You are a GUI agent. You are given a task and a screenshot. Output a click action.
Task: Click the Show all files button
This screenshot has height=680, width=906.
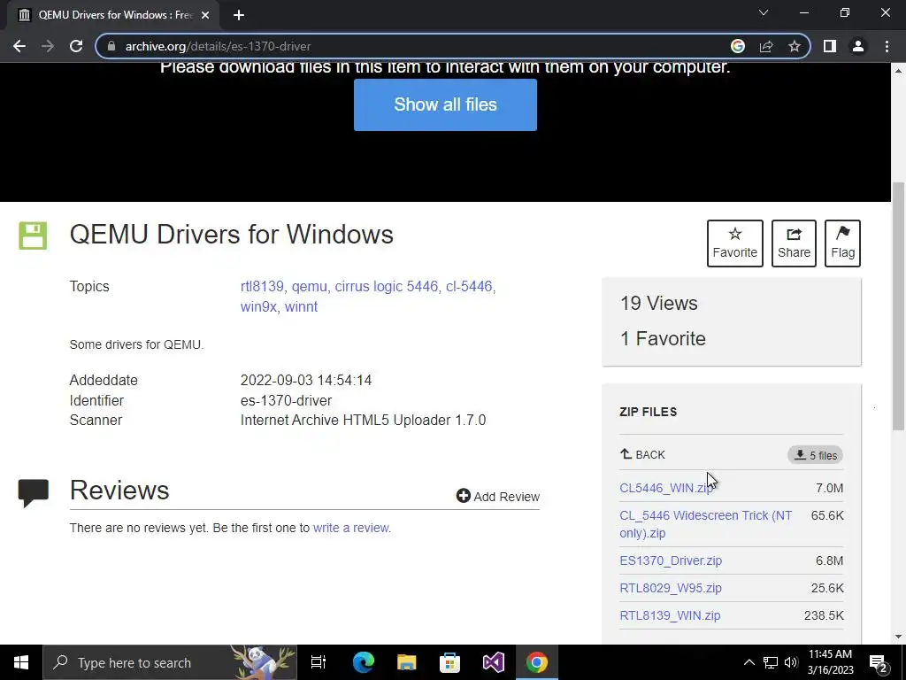(445, 104)
